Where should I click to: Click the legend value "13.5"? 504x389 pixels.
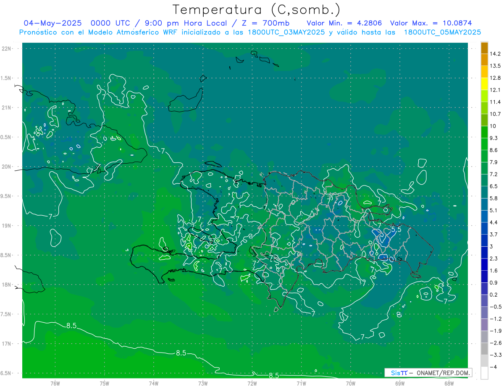point(496,66)
